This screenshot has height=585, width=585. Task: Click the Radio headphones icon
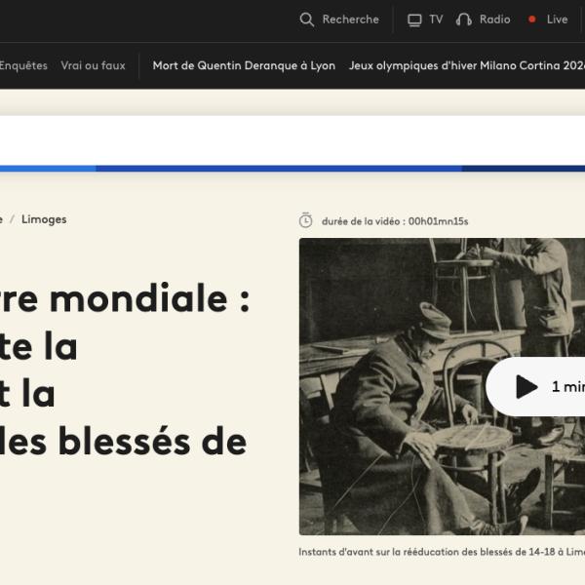tap(464, 19)
